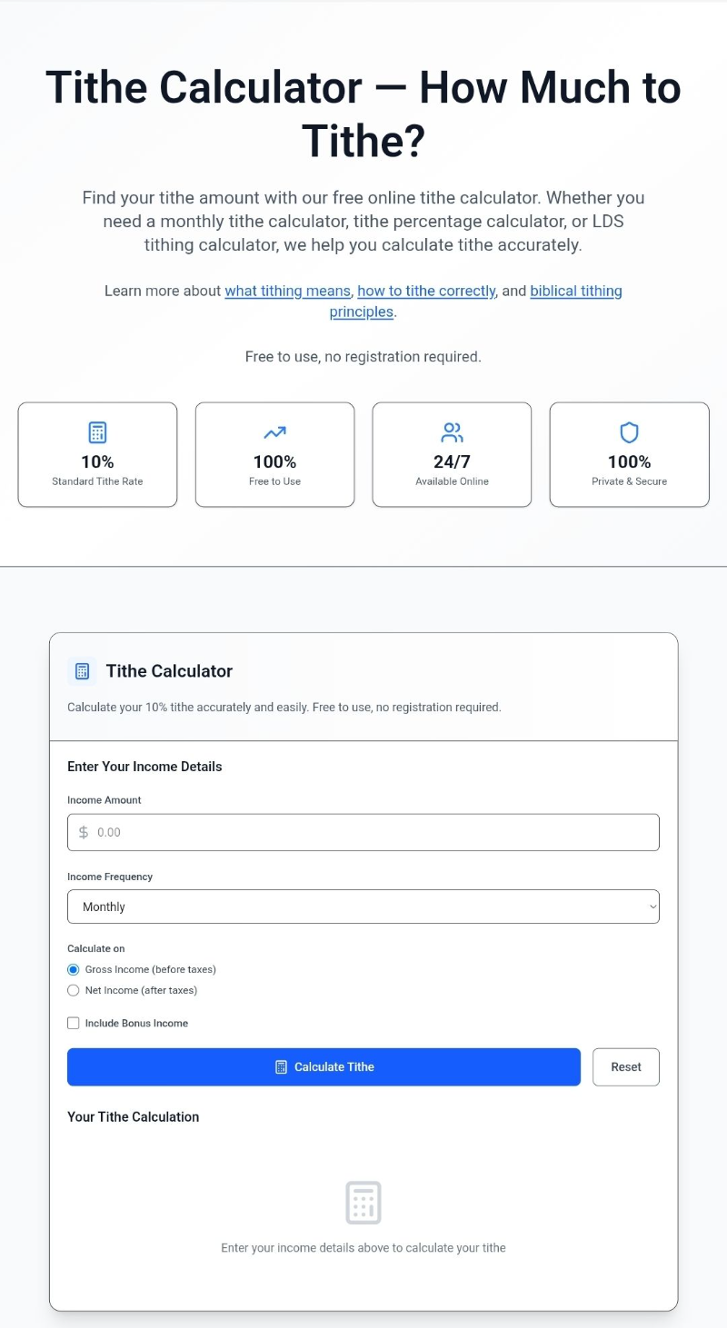The height and width of the screenshot is (1328, 727).
Task: Click the 24/7 Available Online card
Action: coord(452,454)
